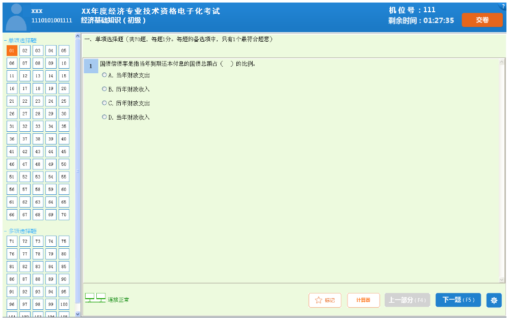Click the question number 1 badge
The height and width of the screenshot is (319, 510).
click(x=91, y=66)
